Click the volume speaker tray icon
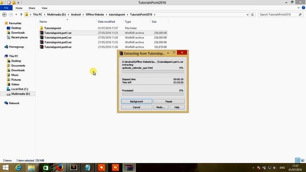Viewport: 306px width, 172px height. click(x=275, y=168)
